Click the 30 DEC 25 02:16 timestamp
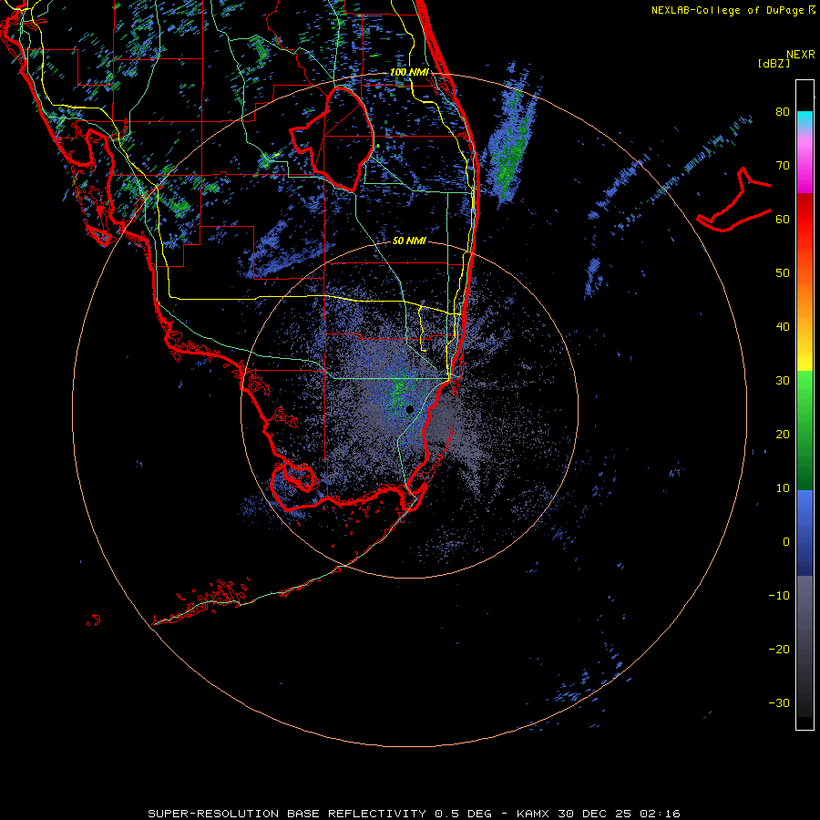Image resolution: width=820 pixels, height=820 pixels. tap(619, 814)
